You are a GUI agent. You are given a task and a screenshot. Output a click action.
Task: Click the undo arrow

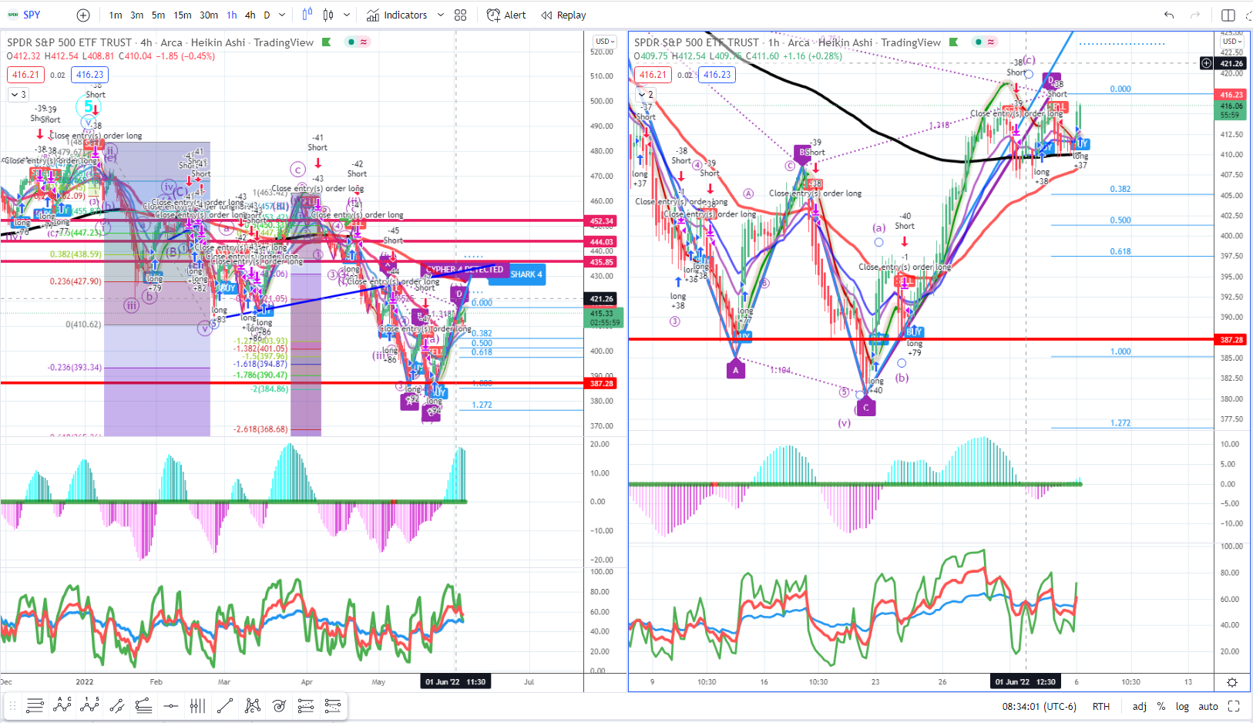(1169, 15)
